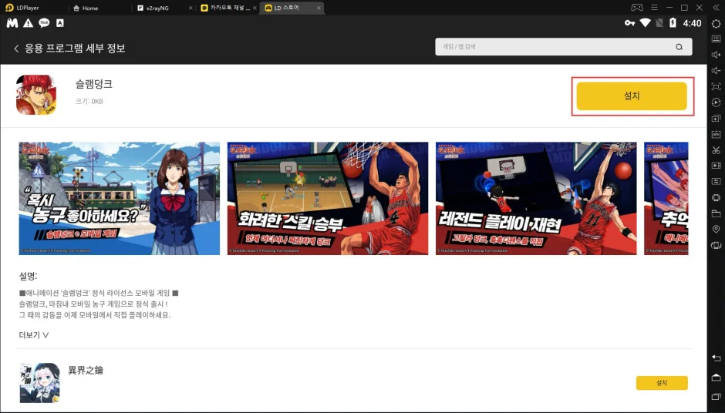Expand description with 더보기
725x413 pixels.
pyautogui.click(x=34, y=335)
